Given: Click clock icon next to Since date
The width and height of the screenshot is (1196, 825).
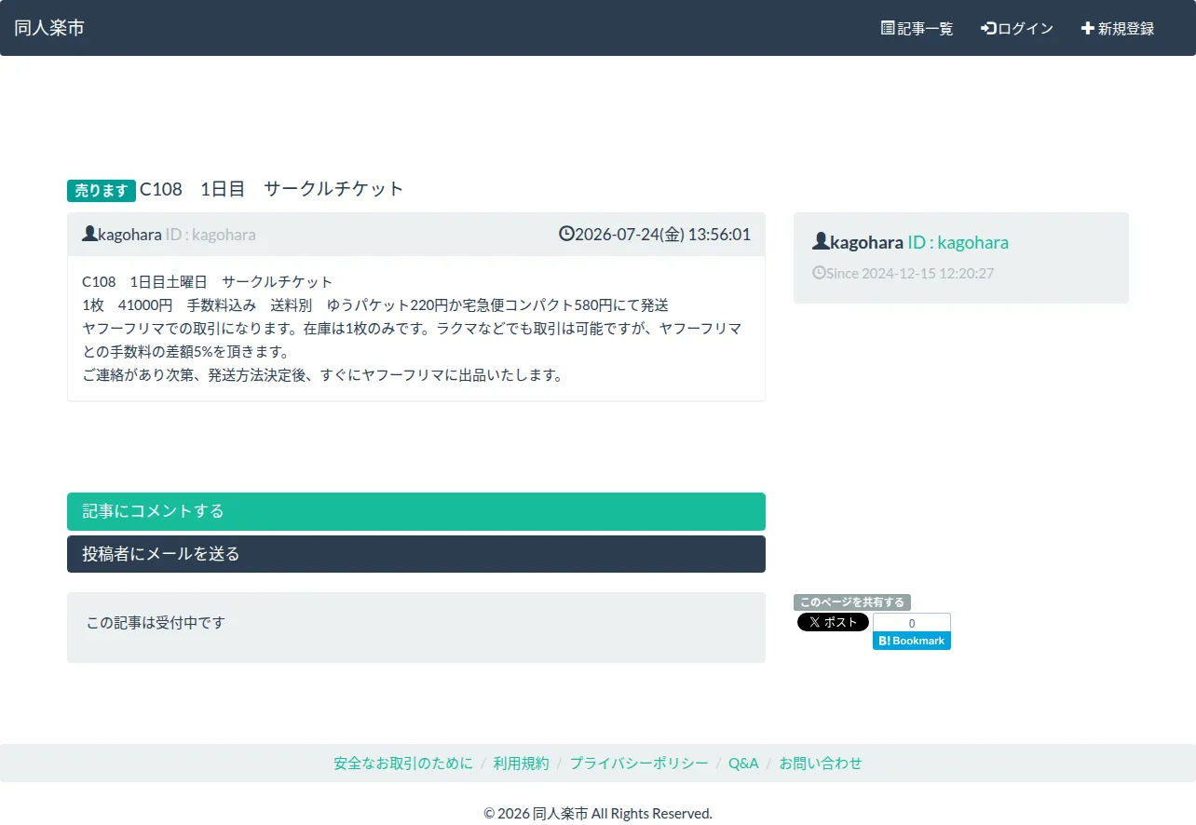Looking at the screenshot, I should 819,273.
